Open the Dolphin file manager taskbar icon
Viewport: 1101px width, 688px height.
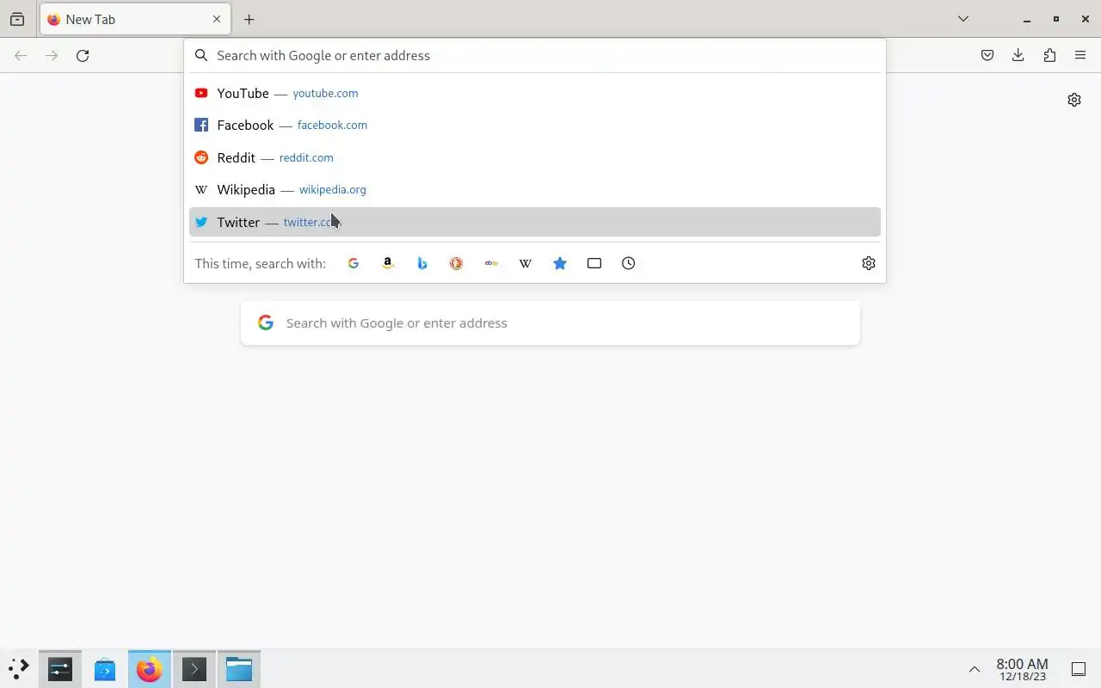click(239, 668)
